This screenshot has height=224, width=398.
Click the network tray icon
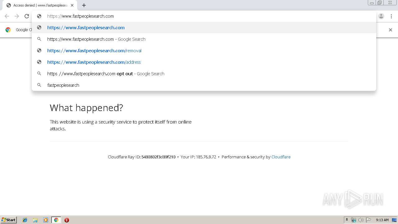click(354, 220)
